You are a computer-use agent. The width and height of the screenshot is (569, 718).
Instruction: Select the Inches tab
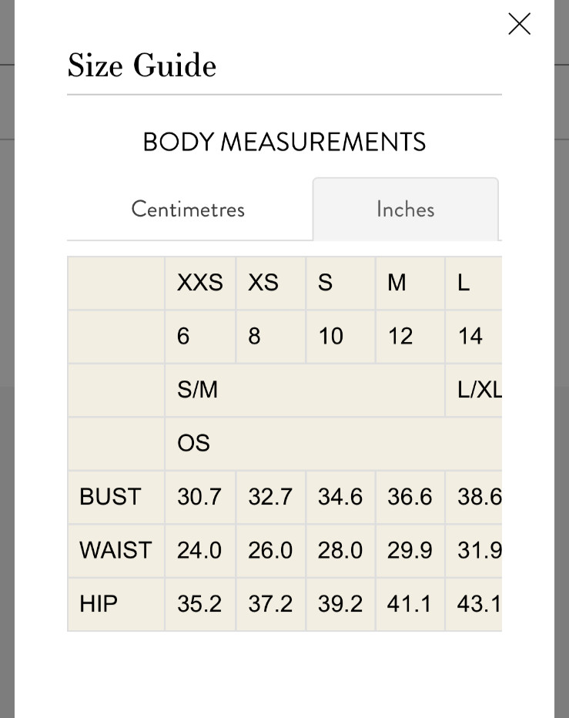[x=406, y=210]
